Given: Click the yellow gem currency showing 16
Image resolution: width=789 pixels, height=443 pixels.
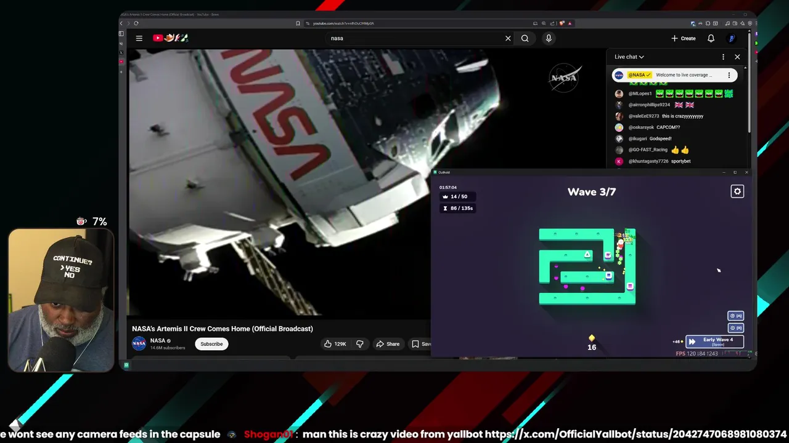Looking at the screenshot, I should pos(592,343).
